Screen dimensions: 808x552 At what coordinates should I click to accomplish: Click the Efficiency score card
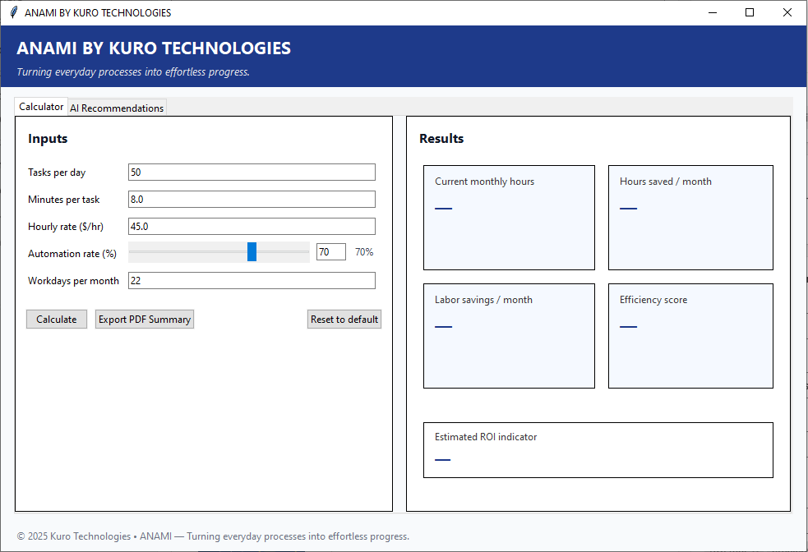pos(690,336)
